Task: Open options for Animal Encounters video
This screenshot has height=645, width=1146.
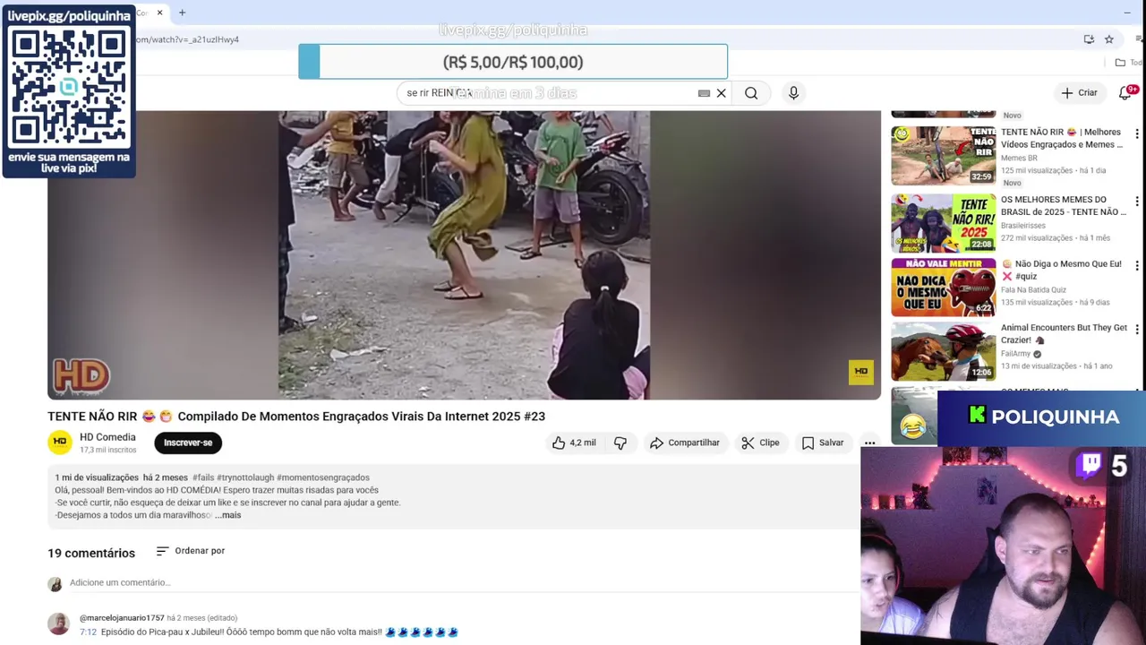Action: click(x=1137, y=330)
